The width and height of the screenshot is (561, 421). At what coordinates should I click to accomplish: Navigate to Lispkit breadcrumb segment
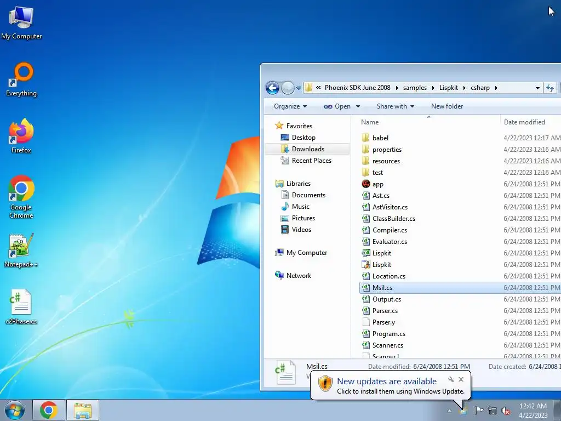click(x=448, y=88)
